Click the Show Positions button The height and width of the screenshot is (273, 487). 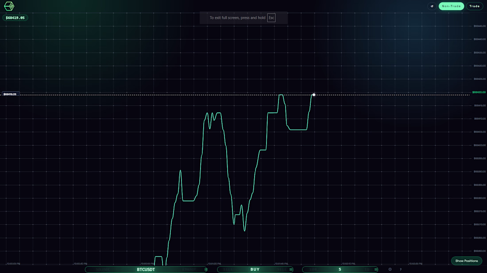tap(467, 261)
